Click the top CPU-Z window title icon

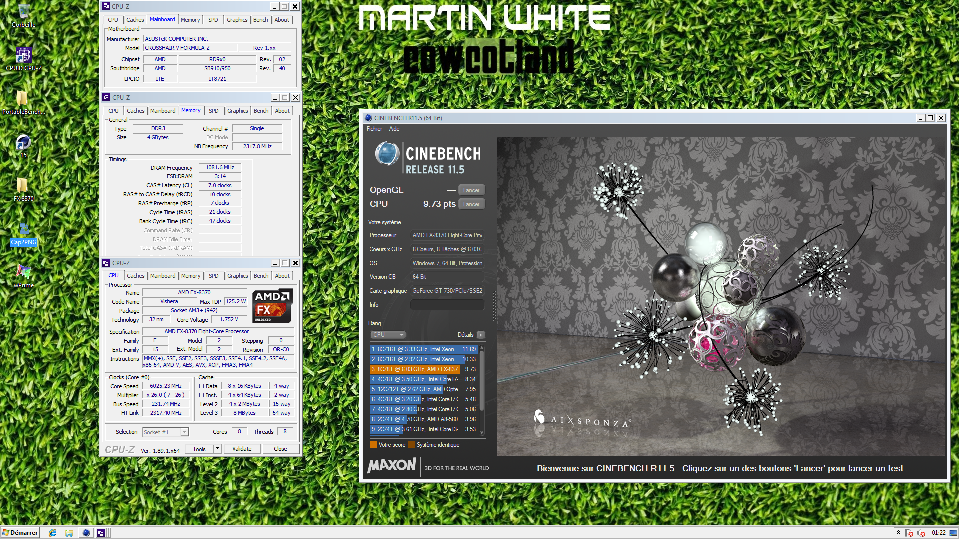[106, 6]
